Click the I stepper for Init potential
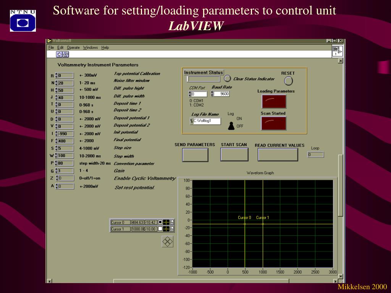Image resolution: width=391 pixels, height=293 pixels. (x=56, y=134)
